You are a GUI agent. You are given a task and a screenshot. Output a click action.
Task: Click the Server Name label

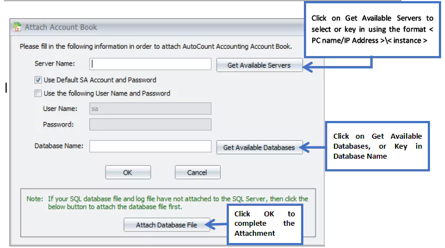(x=55, y=63)
